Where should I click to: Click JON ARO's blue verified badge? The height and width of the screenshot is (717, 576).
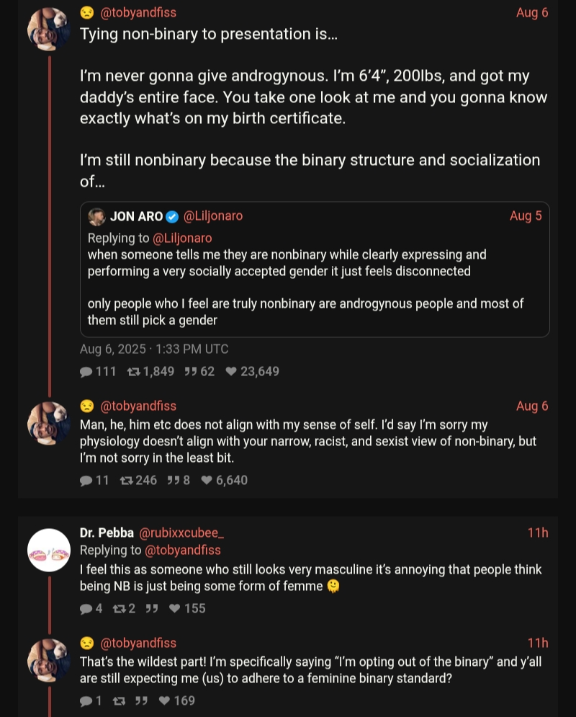tap(172, 216)
